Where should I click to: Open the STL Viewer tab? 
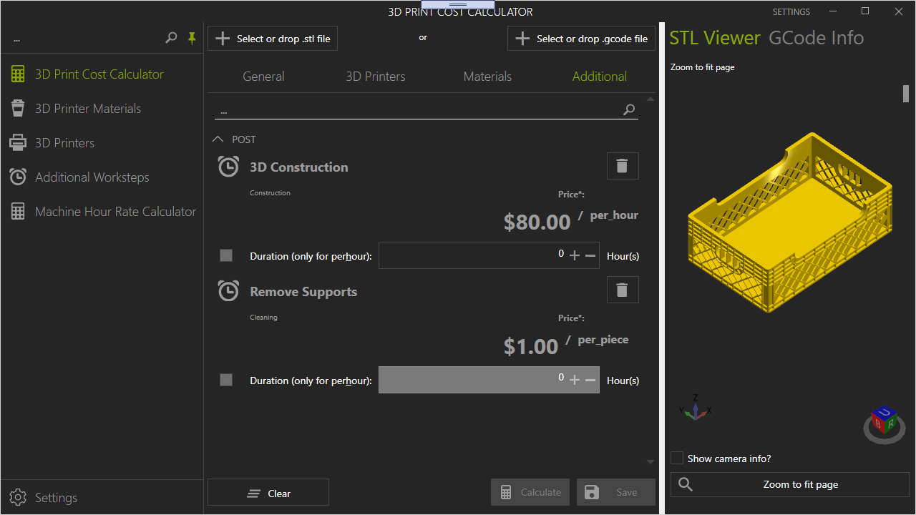[715, 38]
